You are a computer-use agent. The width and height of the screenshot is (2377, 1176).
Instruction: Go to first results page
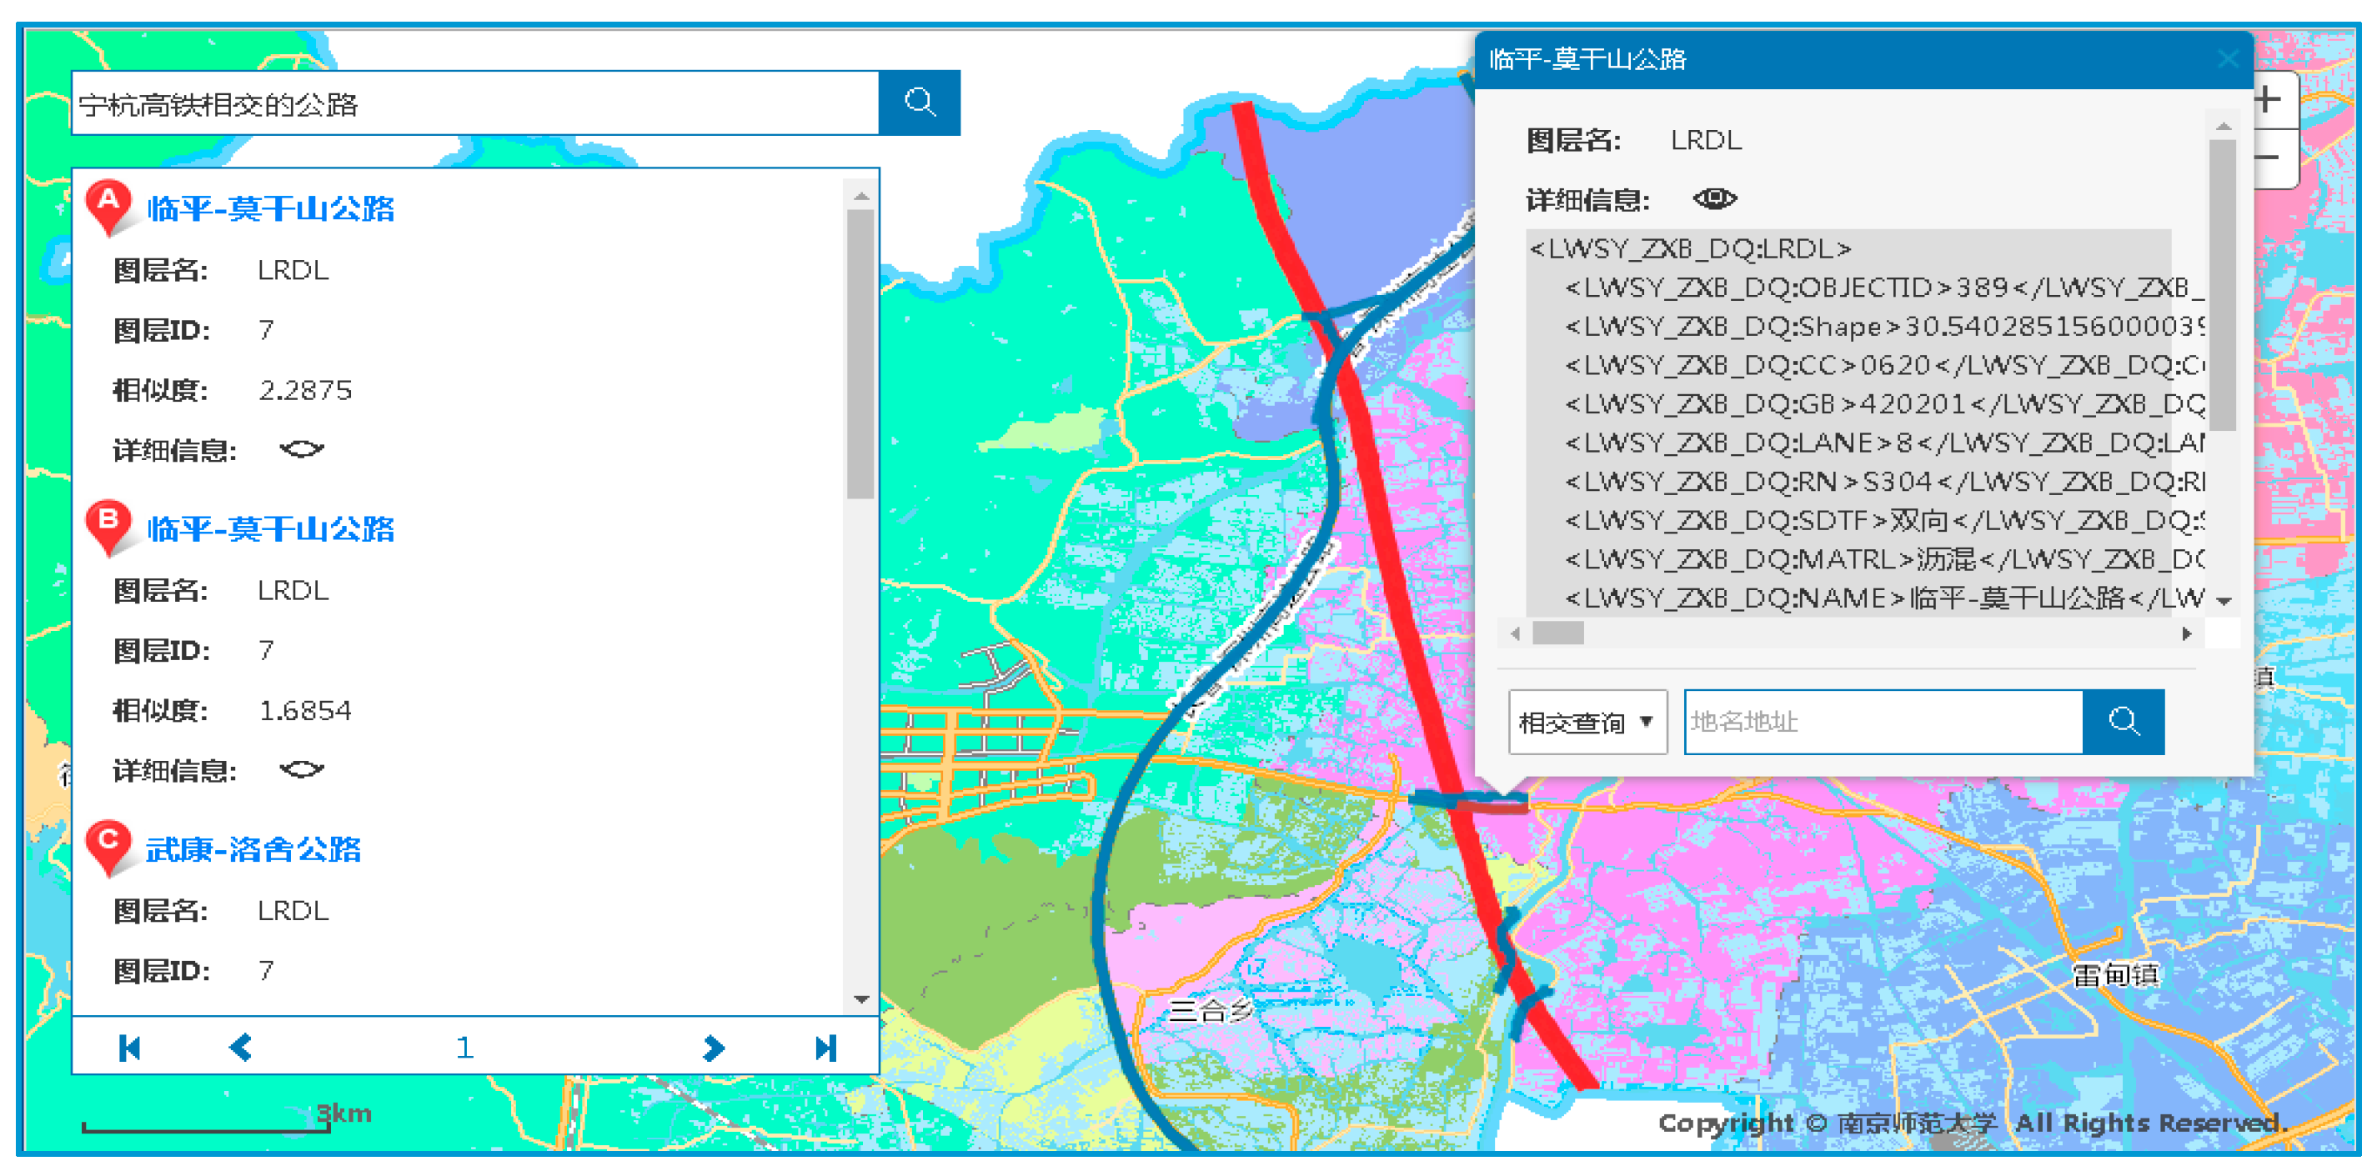point(129,1048)
